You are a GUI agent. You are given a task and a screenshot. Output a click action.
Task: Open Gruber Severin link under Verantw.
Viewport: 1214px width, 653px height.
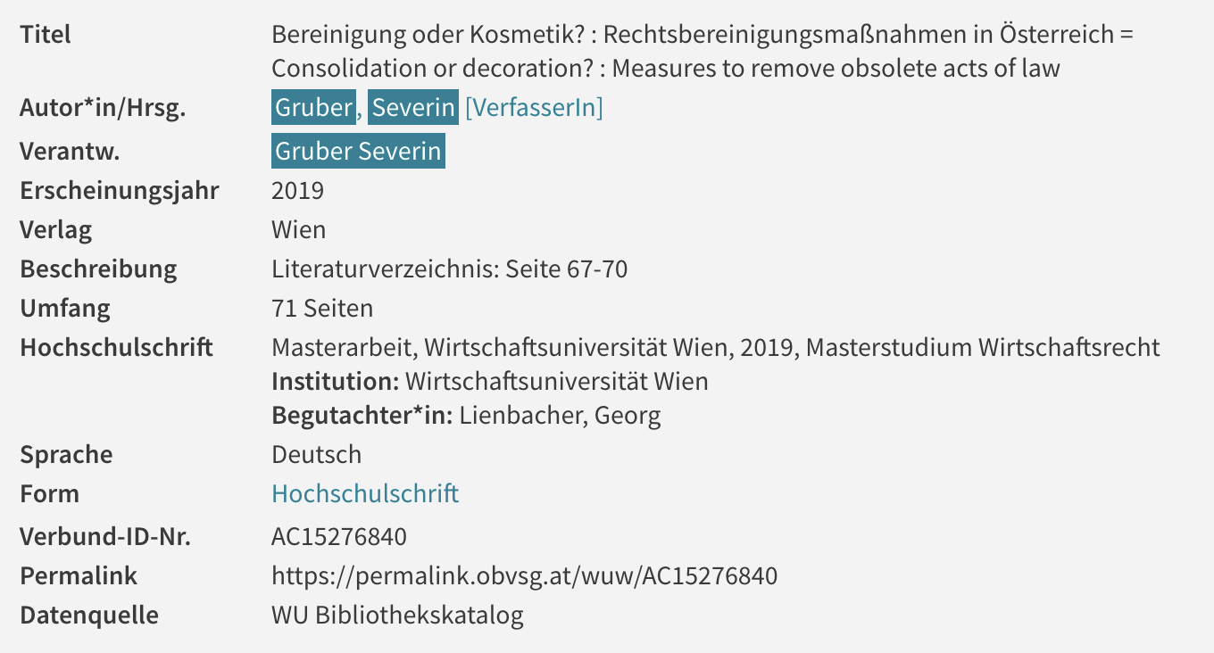(358, 151)
